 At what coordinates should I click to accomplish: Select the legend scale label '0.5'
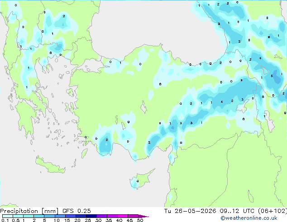point(16,220)
